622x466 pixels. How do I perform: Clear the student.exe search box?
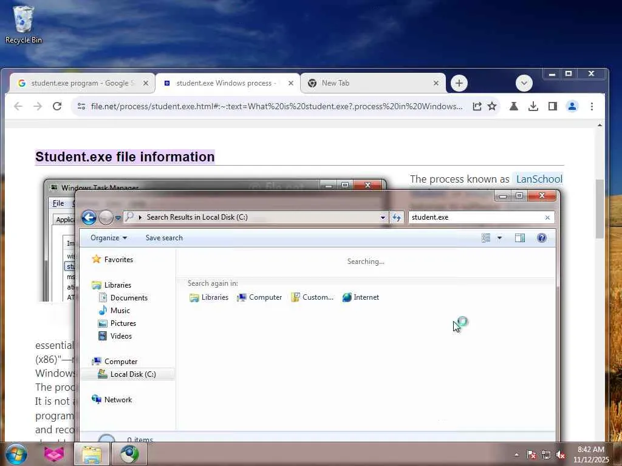(x=547, y=218)
